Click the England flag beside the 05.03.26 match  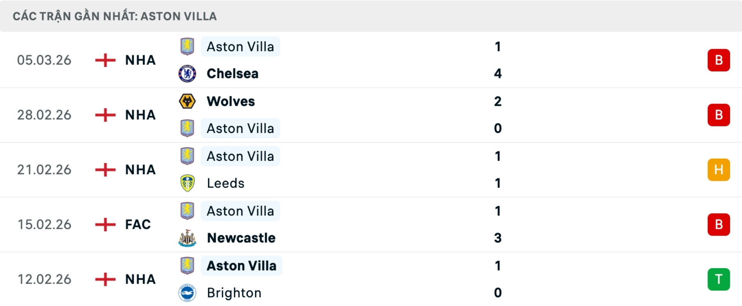coord(105,60)
